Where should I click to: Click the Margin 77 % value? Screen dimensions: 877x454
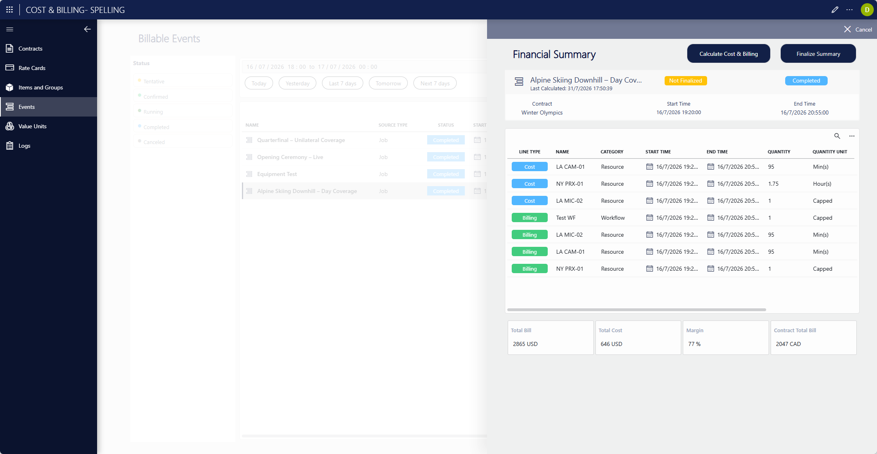coord(694,344)
